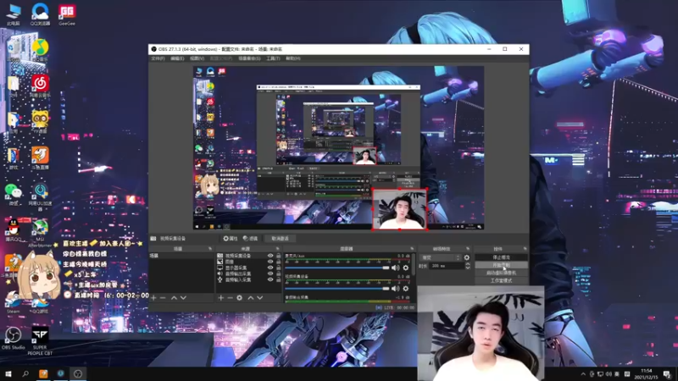Click the stop streaming button
Viewport: 678px width, 381px height.
coord(501,257)
